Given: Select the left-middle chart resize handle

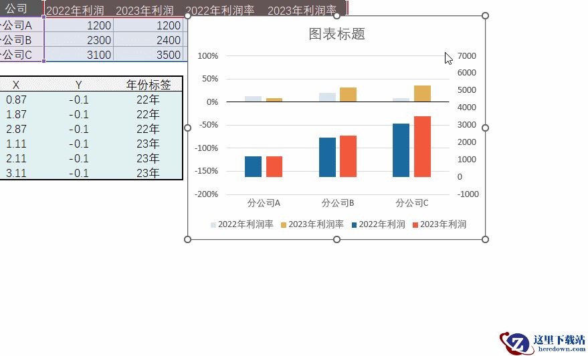Looking at the screenshot, I should click(x=188, y=128).
